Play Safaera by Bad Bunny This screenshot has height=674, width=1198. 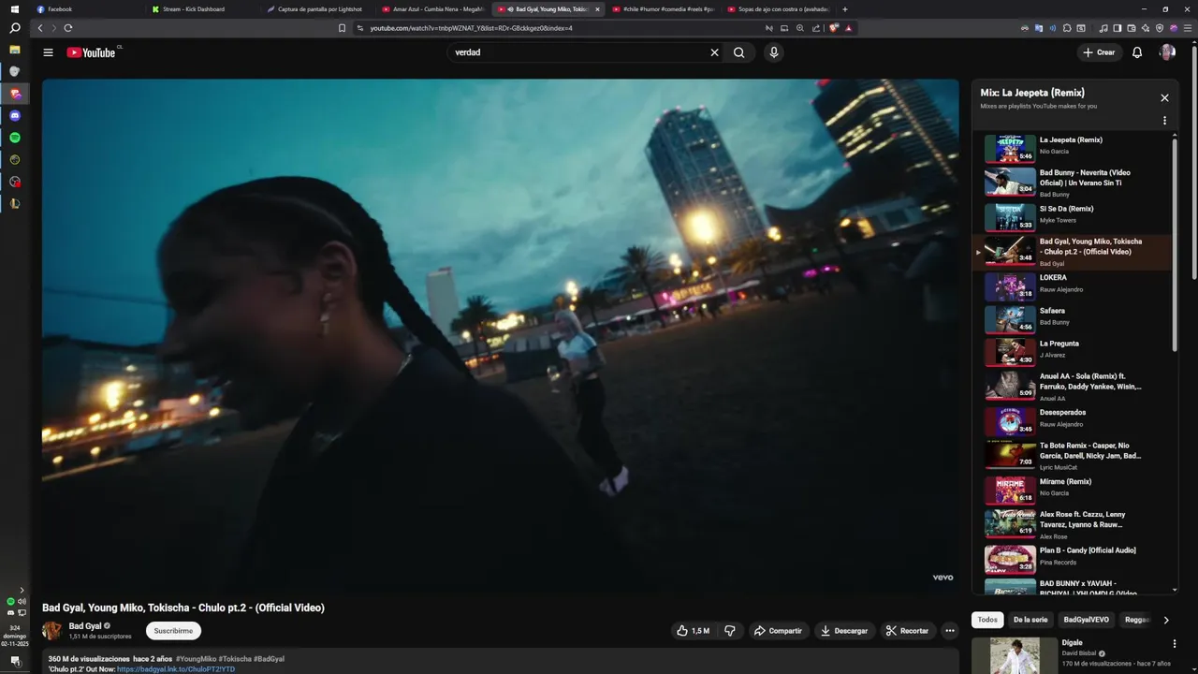[x=1072, y=319]
